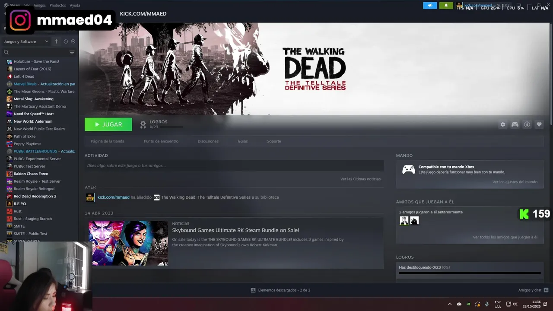Select SMITE in library list

(x=19, y=226)
